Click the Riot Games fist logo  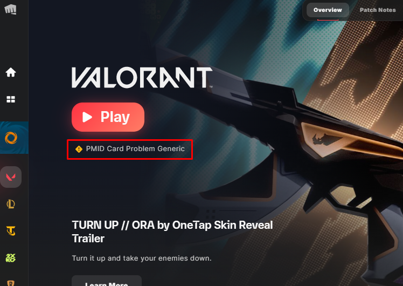pos(11,9)
